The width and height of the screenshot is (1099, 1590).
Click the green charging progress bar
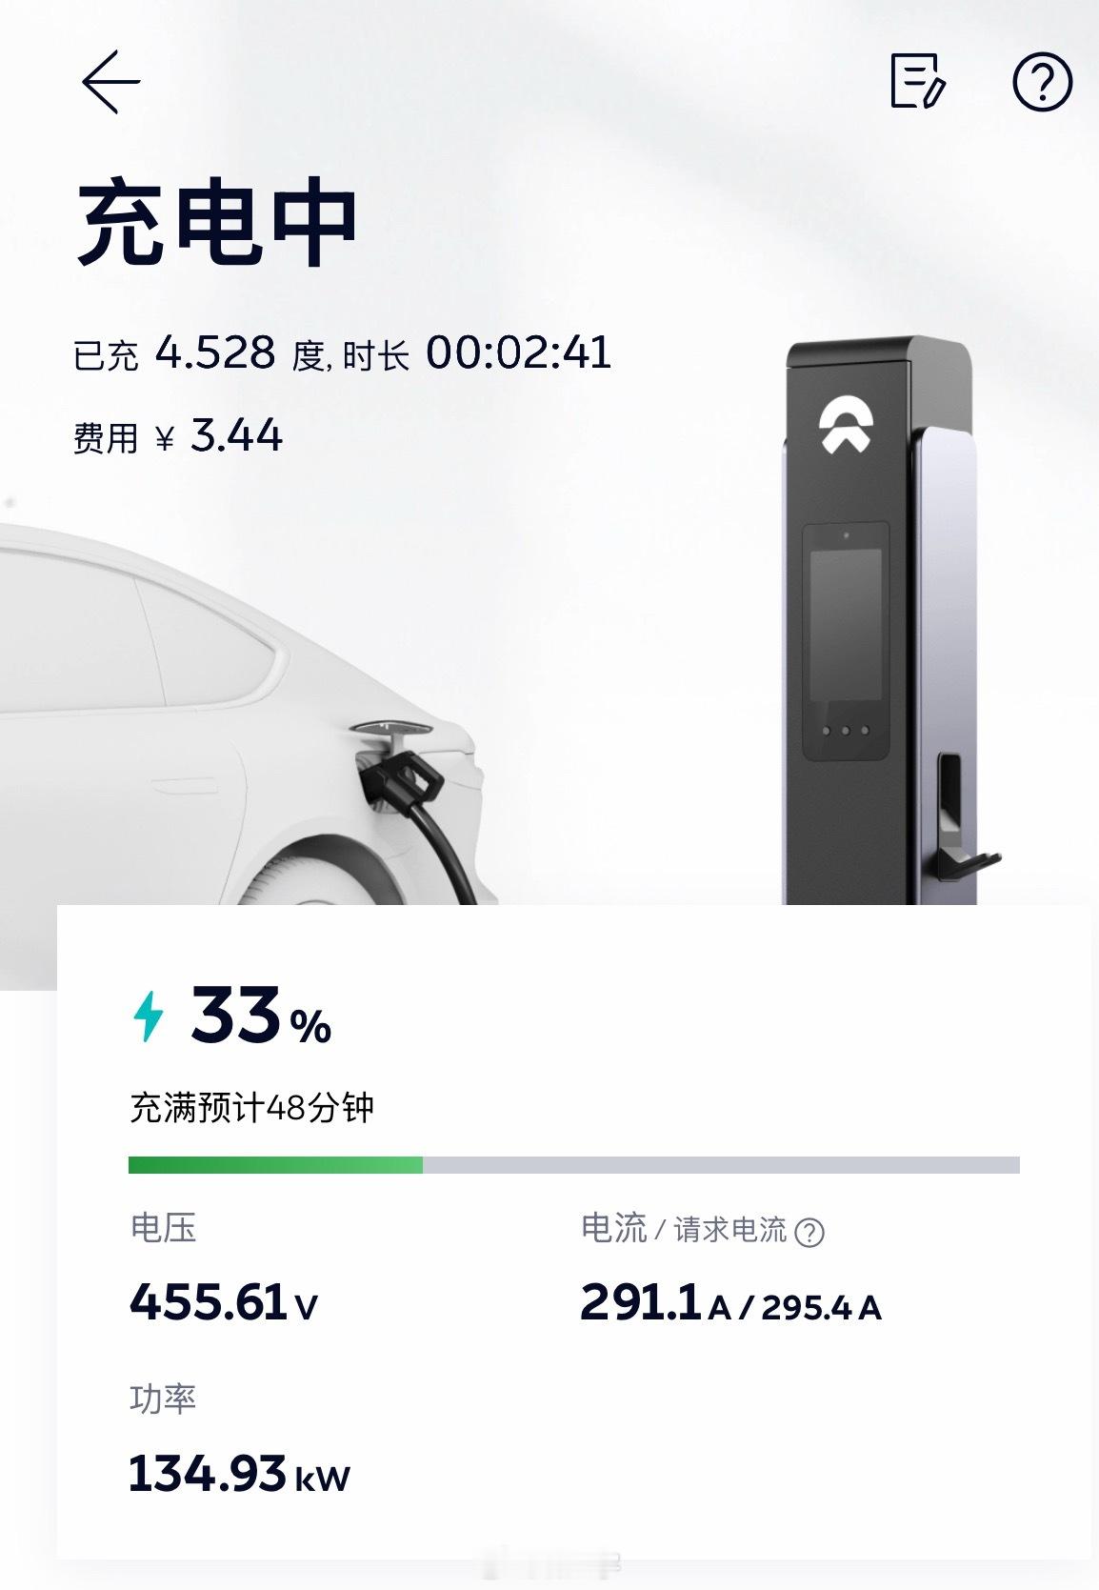click(276, 1164)
